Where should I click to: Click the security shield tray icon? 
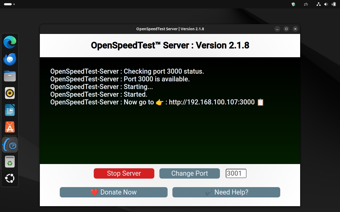coord(293,4)
